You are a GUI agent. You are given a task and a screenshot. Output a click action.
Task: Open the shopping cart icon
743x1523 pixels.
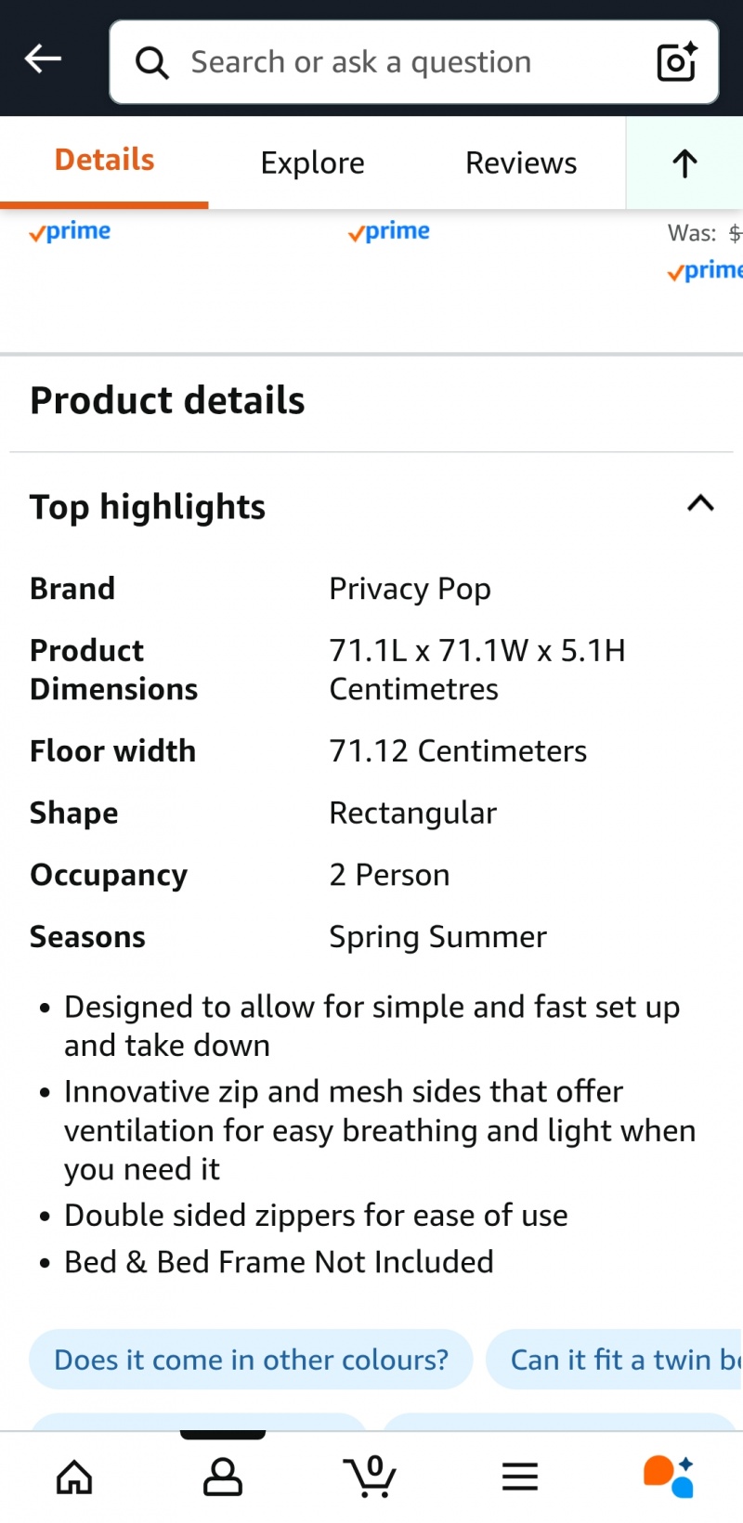point(371,1477)
